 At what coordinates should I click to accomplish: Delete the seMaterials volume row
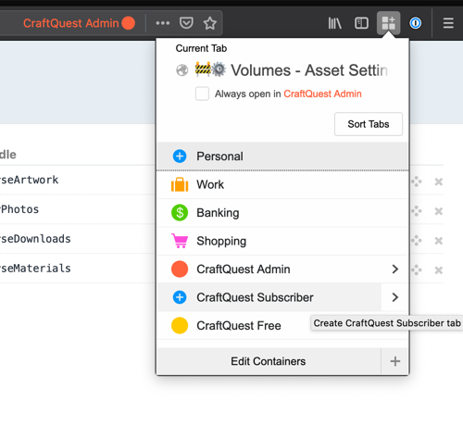pos(439,270)
